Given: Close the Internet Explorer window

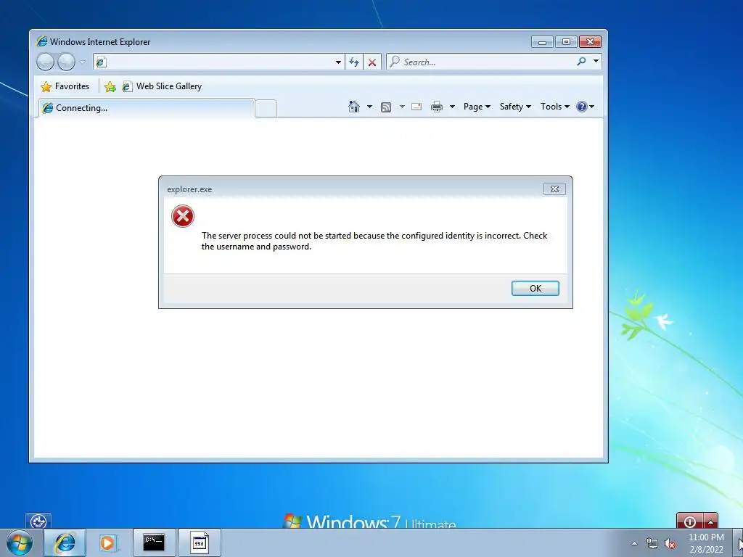Looking at the screenshot, I should point(590,42).
